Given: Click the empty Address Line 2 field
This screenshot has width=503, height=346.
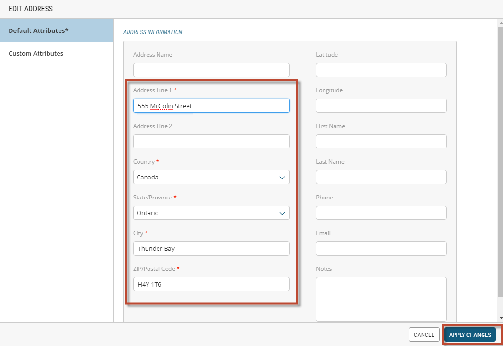Looking at the screenshot, I should point(211,141).
